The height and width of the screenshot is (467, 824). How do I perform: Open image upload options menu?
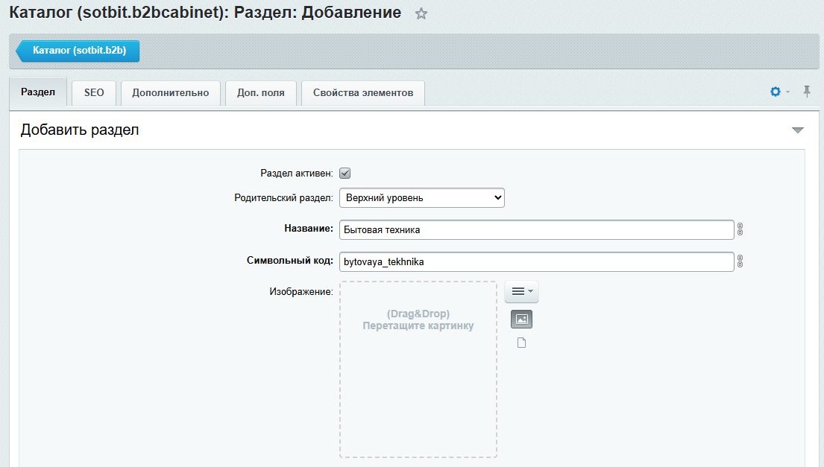pos(521,291)
